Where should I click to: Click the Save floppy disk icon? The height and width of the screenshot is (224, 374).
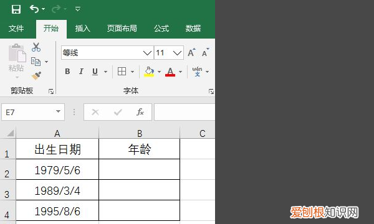pyautogui.click(x=16, y=9)
